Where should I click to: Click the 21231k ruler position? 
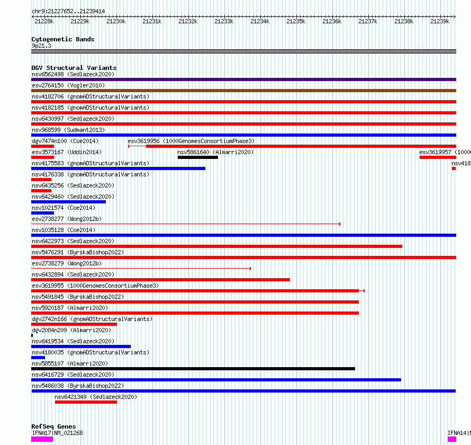tap(152, 21)
